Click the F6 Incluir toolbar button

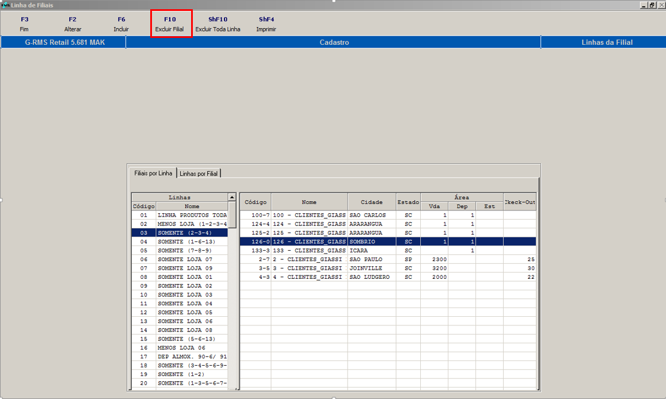[x=121, y=24]
